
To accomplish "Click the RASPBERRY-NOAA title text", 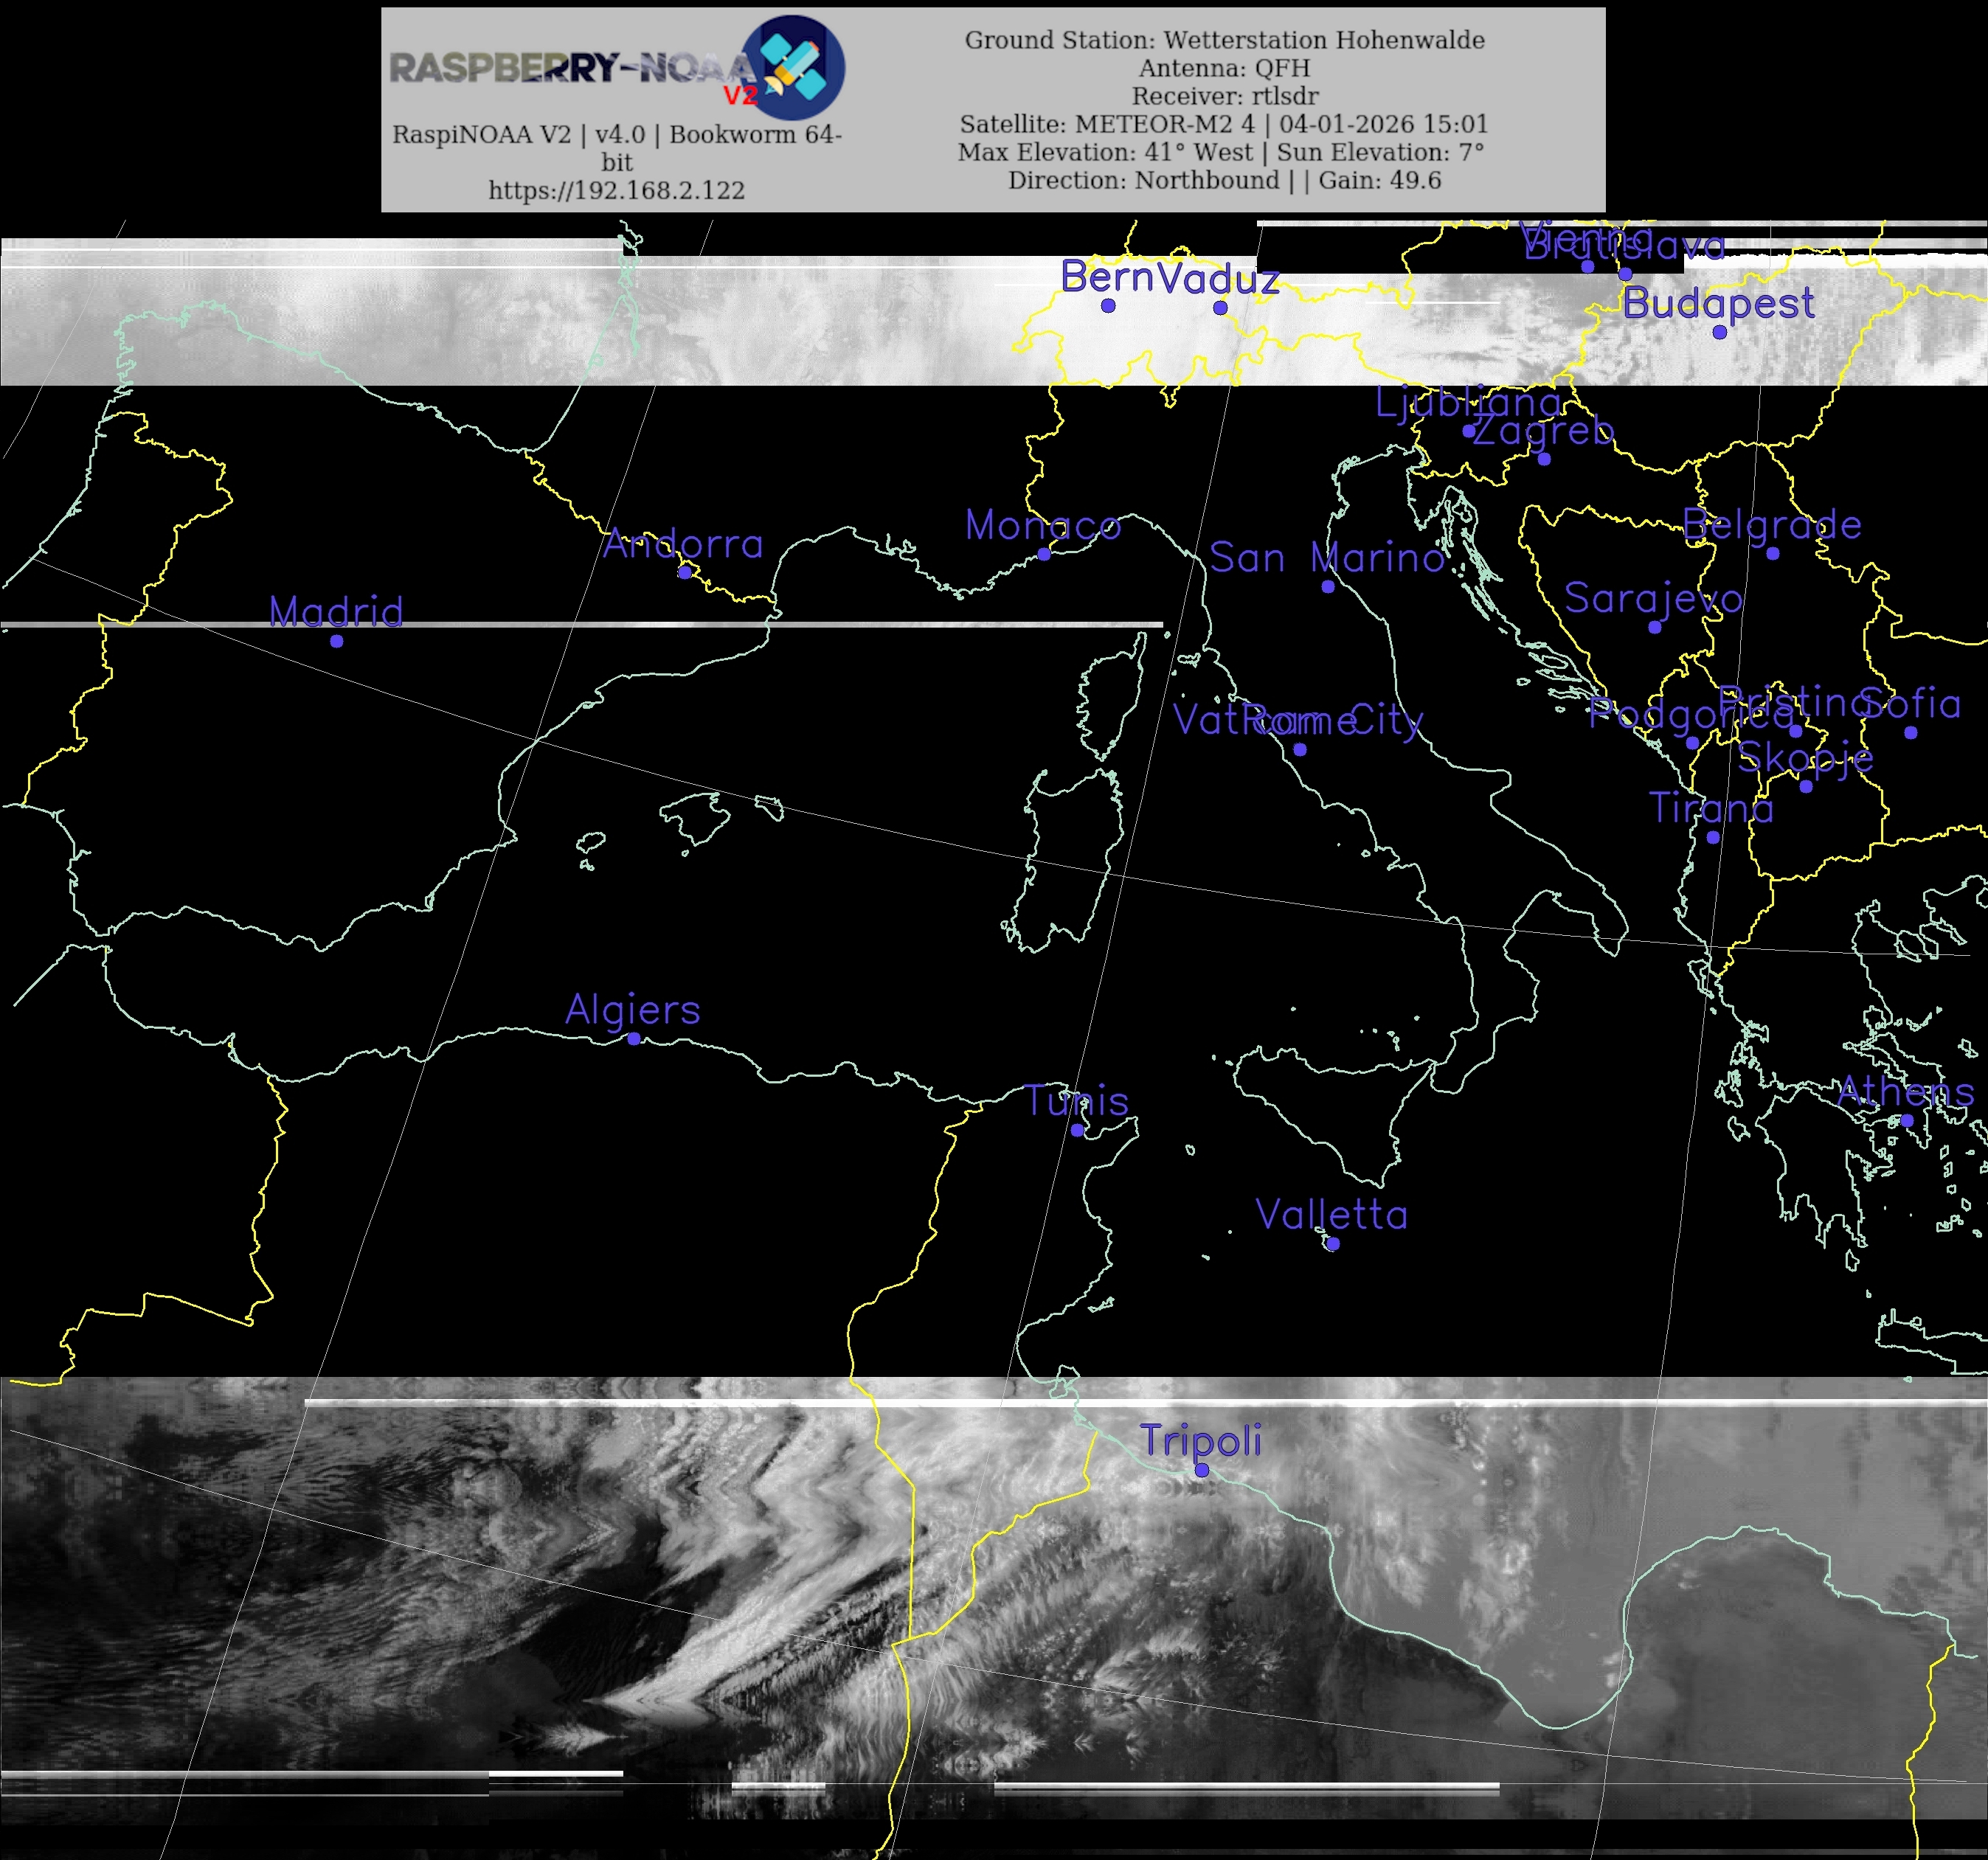I will pos(570,68).
